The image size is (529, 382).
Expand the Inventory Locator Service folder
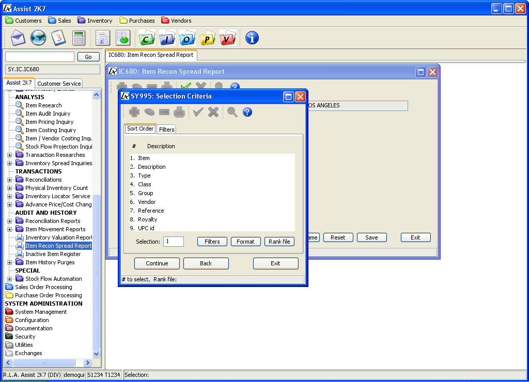[x=10, y=196]
